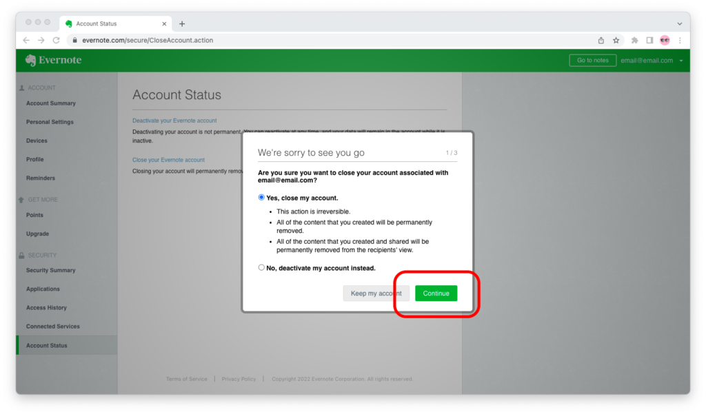
Task: Open Profile in sidebar
Action: click(34, 159)
